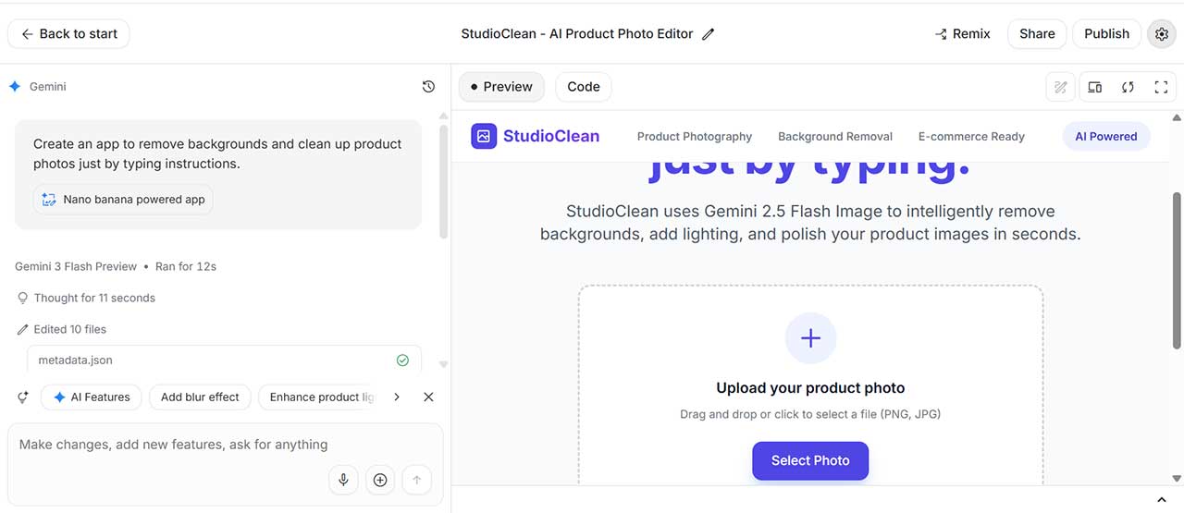Click the Ran for 12s text
Screen dimensions: 1184x513
pos(186,266)
